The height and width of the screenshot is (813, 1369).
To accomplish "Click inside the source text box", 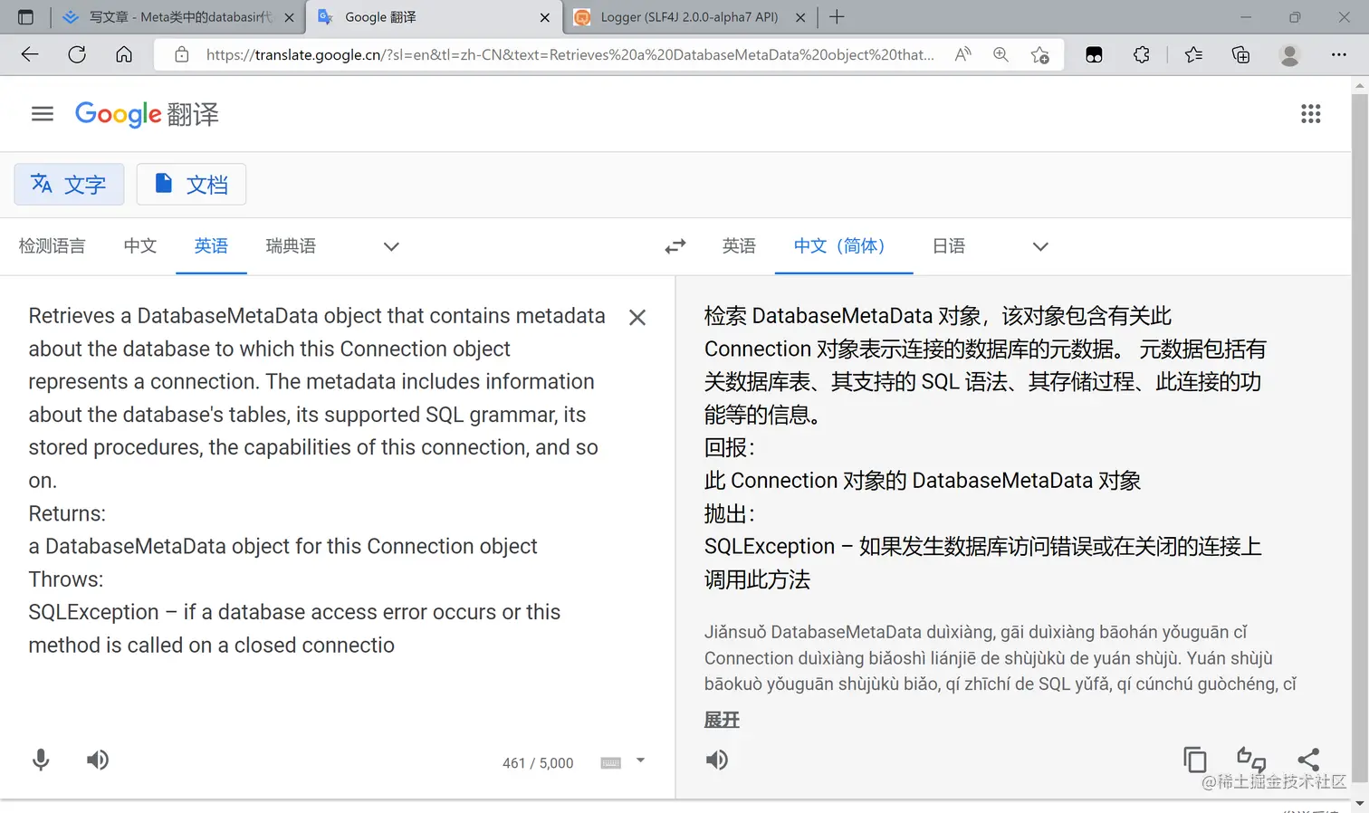I will (317, 480).
